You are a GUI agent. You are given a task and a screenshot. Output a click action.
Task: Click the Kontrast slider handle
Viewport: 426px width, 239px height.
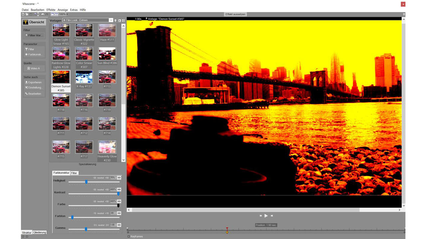(118, 194)
